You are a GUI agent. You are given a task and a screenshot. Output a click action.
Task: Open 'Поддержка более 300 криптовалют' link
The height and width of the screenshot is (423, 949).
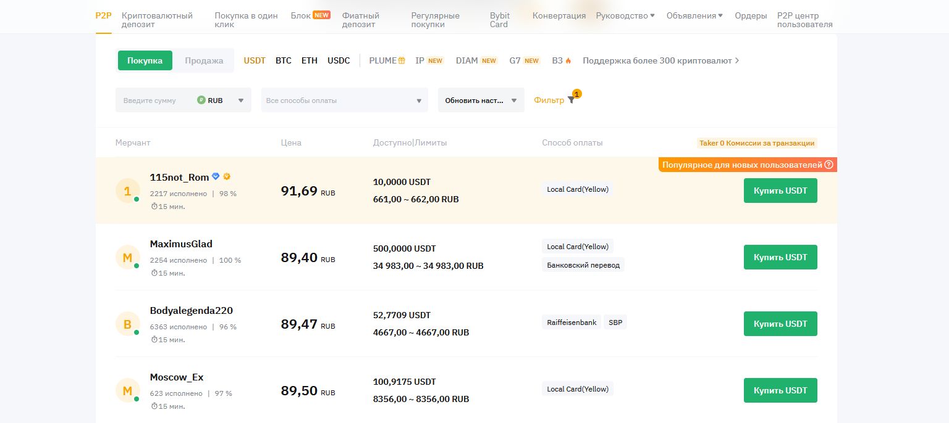(660, 60)
